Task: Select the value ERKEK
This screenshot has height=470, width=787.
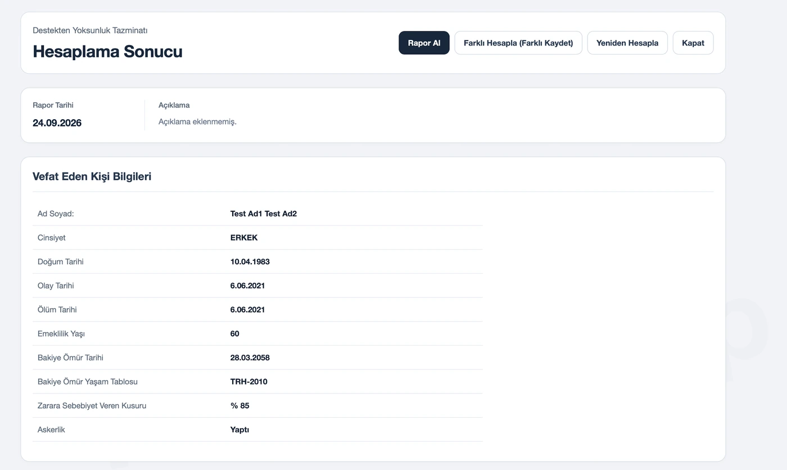Action: (x=244, y=238)
